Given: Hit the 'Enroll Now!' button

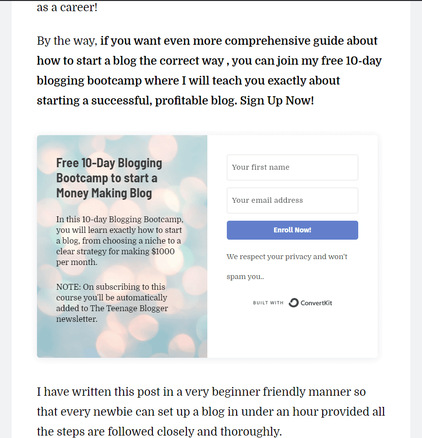Looking at the screenshot, I should coord(292,230).
